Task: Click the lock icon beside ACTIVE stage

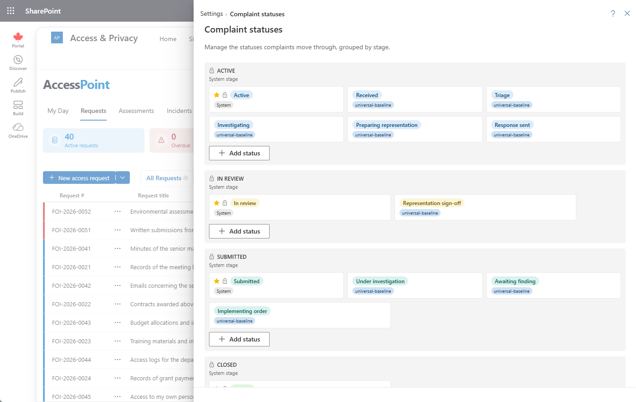Action: click(x=212, y=70)
